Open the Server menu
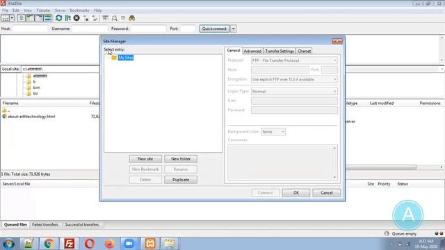 tap(60, 10)
